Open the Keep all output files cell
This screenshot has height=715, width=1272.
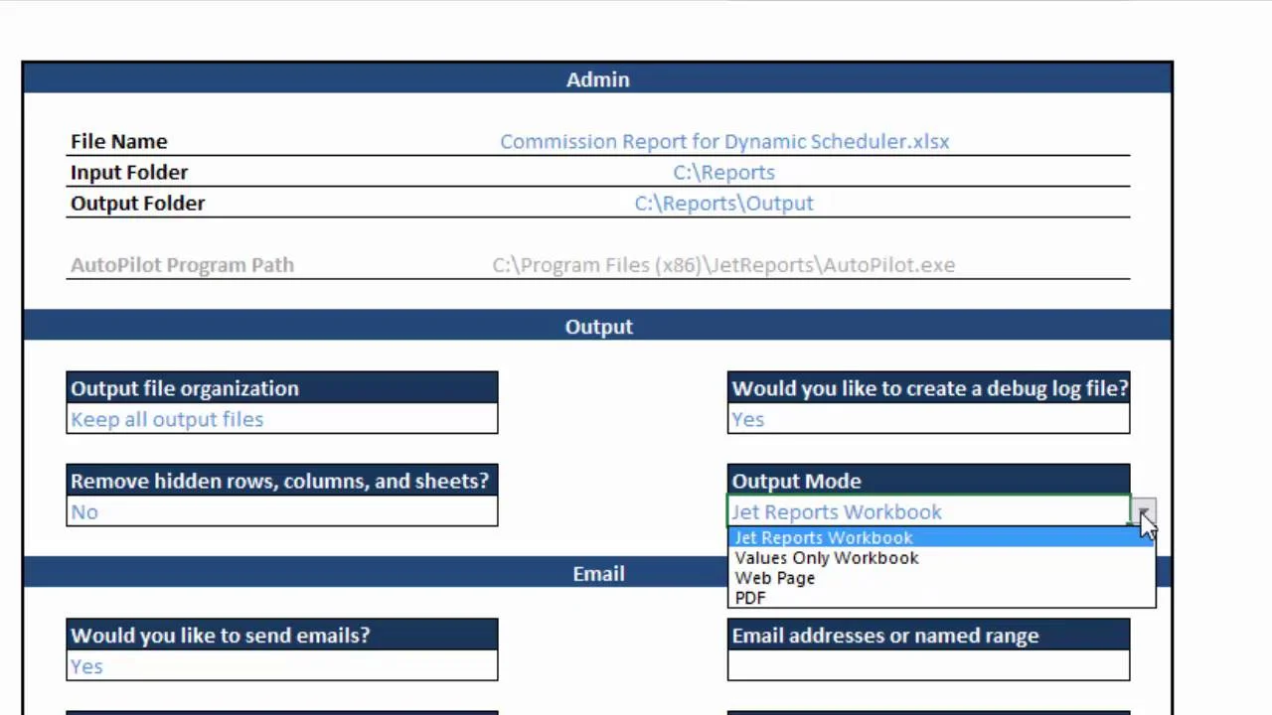coord(281,420)
